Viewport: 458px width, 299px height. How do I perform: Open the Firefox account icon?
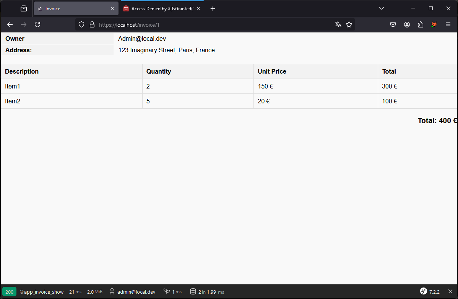tap(407, 24)
